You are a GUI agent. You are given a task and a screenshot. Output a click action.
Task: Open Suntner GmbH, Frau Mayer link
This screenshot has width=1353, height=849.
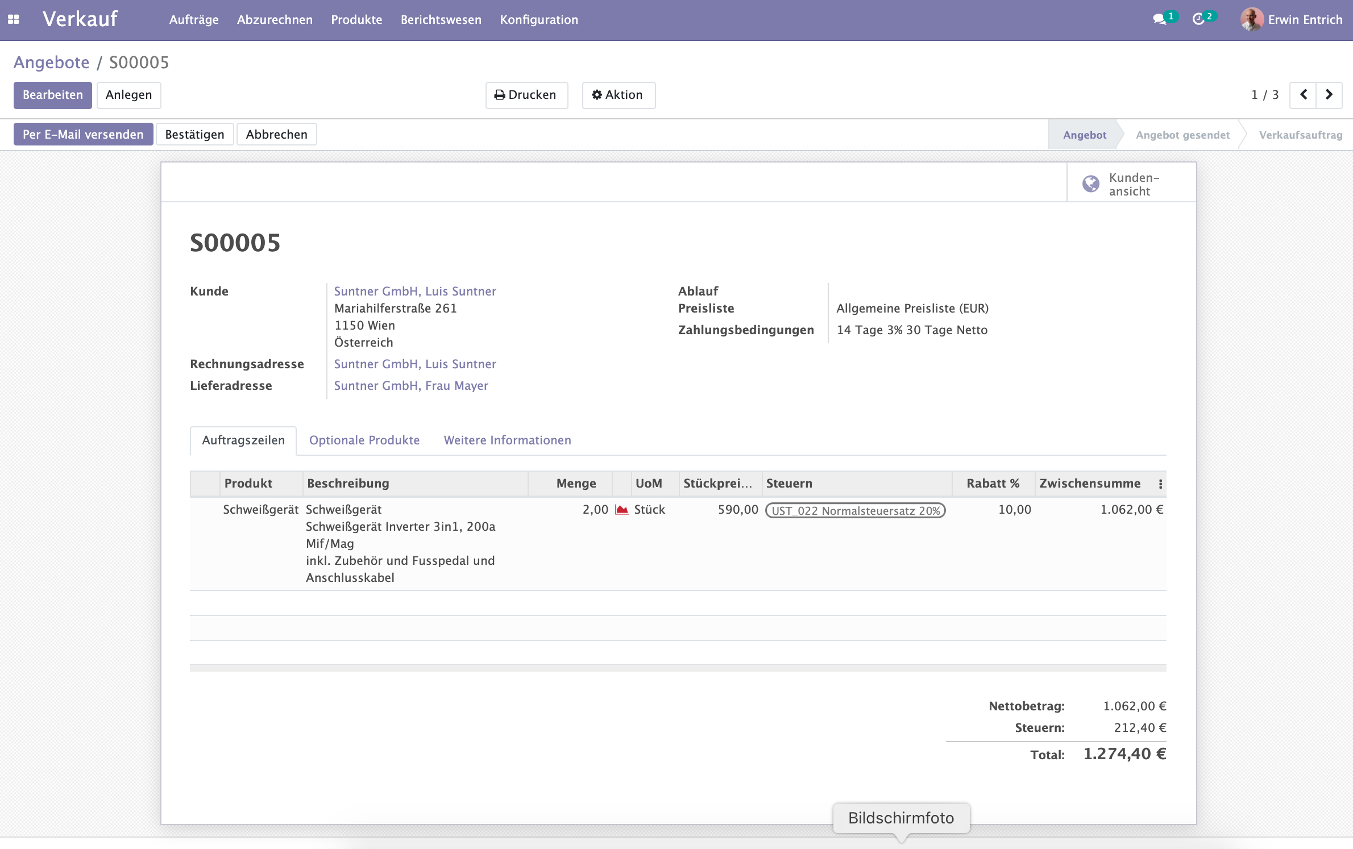click(410, 386)
